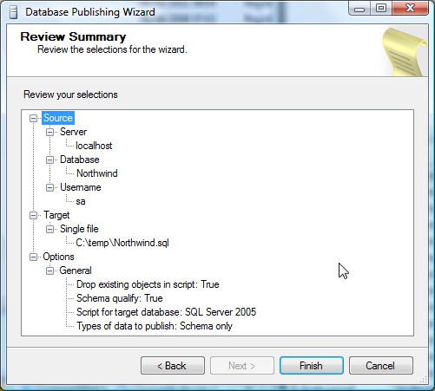Select Drop existing objects in script item
The image size is (435, 391).
(148, 284)
